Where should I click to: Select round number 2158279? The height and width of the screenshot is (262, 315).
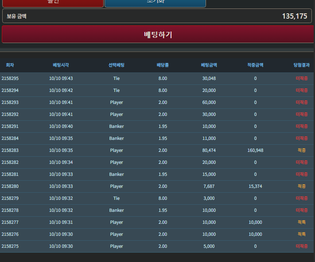pos(10,198)
